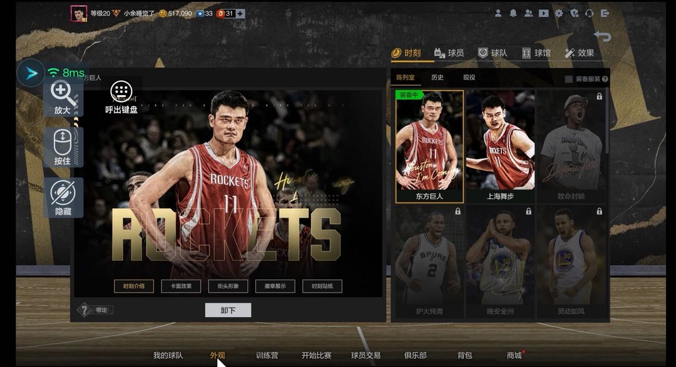Click the 8ms network latency indicator

(x=66, y=73)
